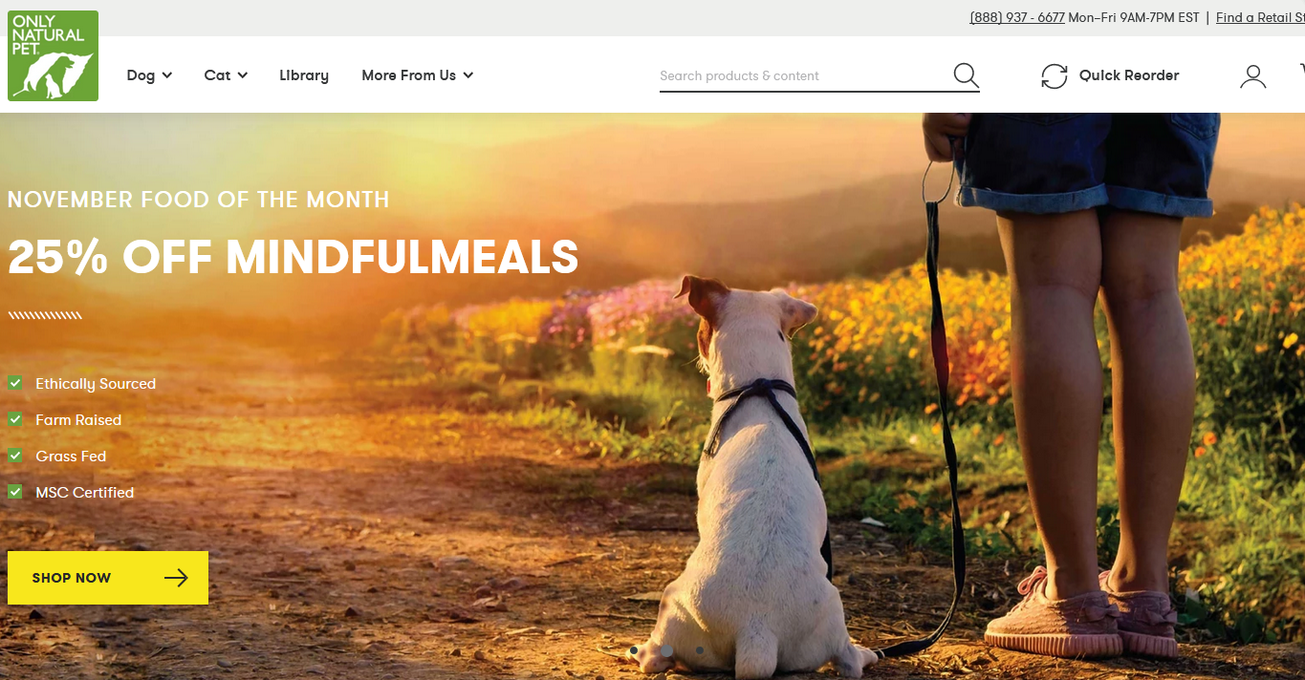Image resolution: width=1305 pixels, height=680 pixels.
Task: Click the shopping cart icon
Action: pyautogui.click(x=1301, y=71)
